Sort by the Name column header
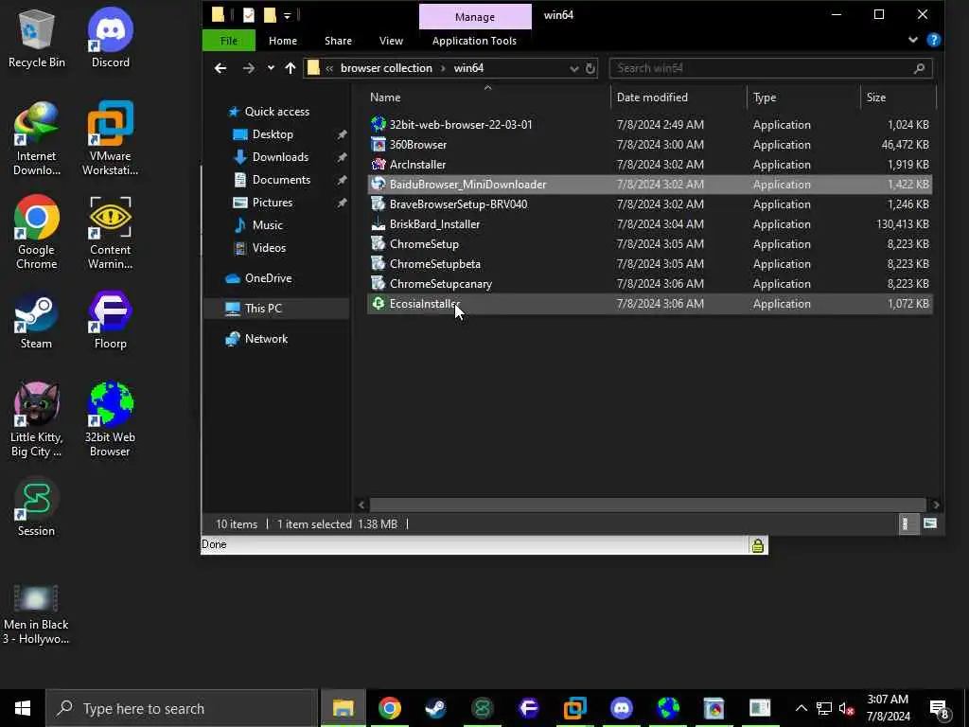 tap(488, 98)
